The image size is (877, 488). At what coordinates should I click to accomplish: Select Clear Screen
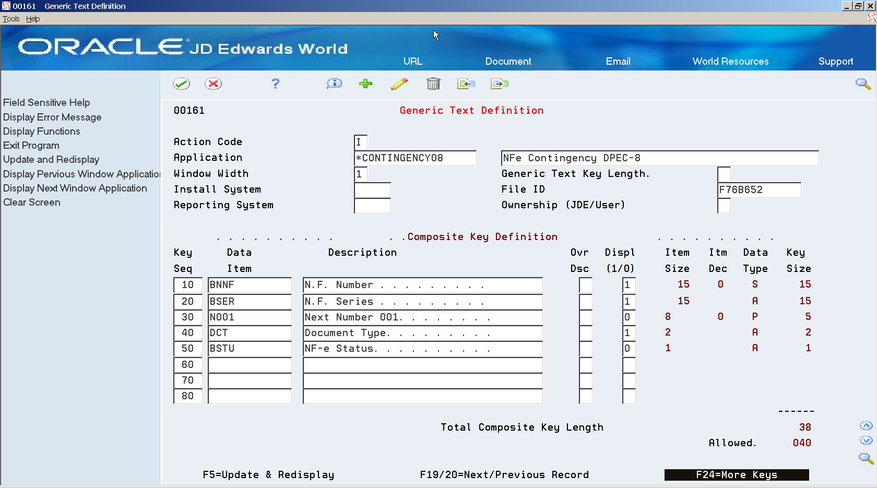click(x=32, y=202)
